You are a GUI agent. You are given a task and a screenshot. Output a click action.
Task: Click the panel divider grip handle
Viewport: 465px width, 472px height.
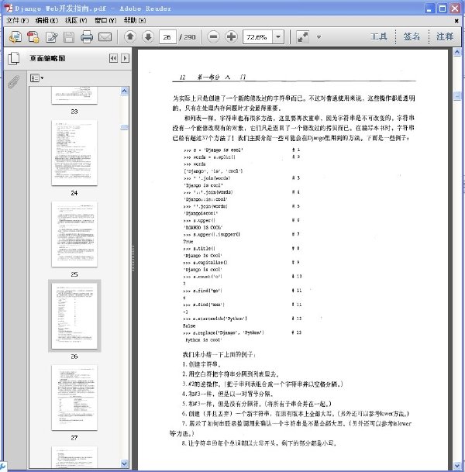[133, 258]
